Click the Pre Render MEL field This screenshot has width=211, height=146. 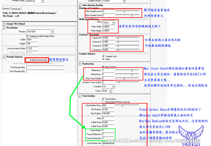[x=45, y=68]
